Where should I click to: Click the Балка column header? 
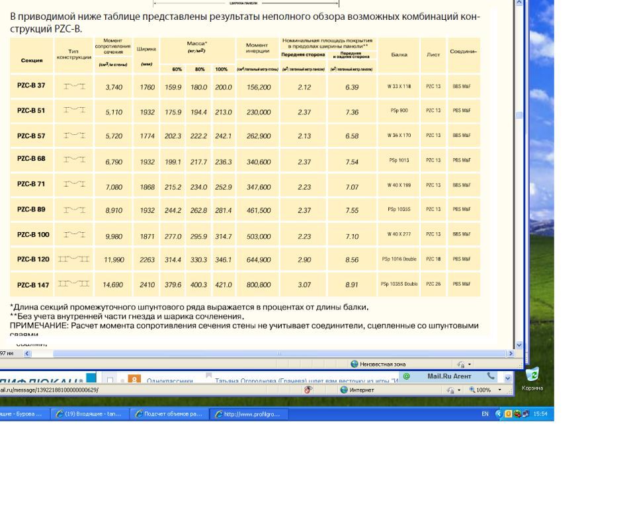coord(399,55)
